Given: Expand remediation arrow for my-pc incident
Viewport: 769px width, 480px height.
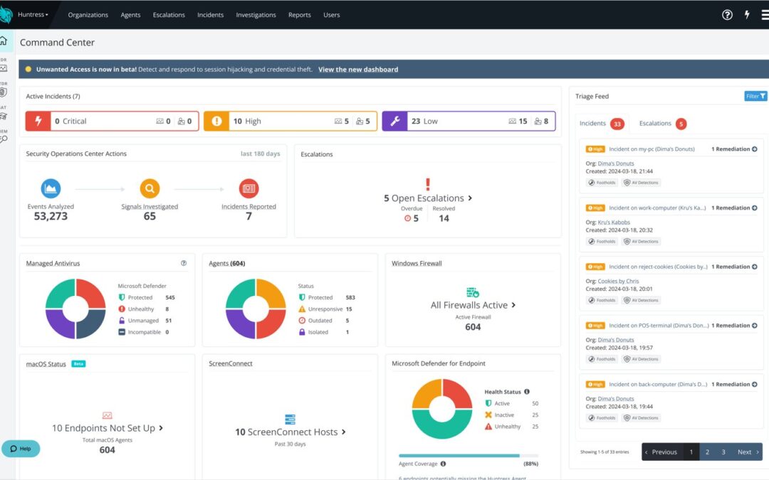Looking at the screenshot, I should click(x=754, y=149).
